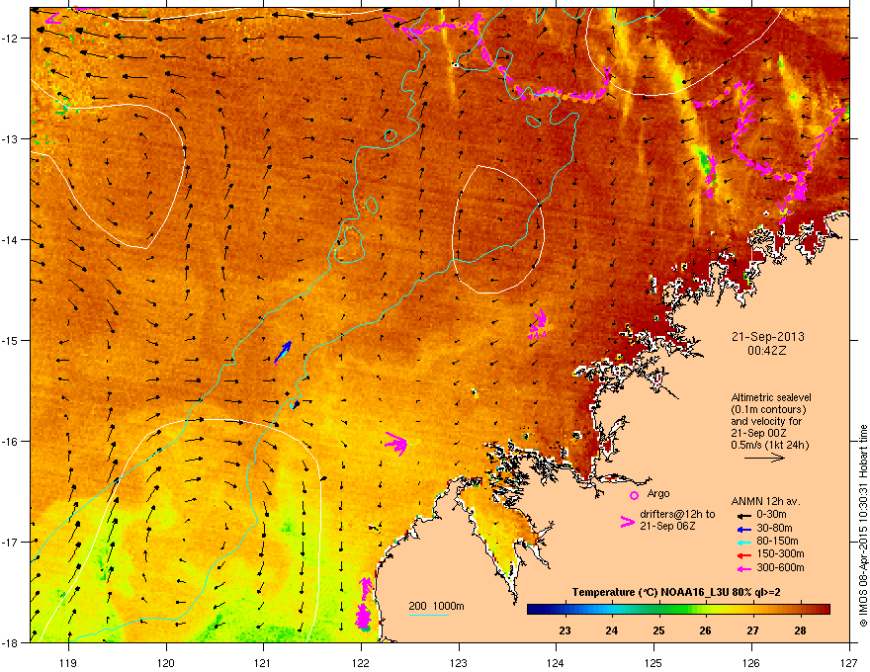Click the 25 tick on the color bar
The image size is (870, 672).
[x=658, y=630]
